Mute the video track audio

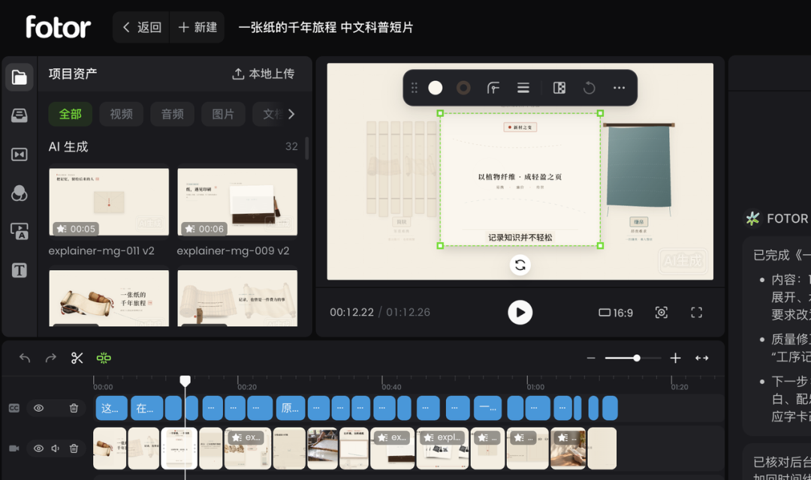click(x=56, y=448)
